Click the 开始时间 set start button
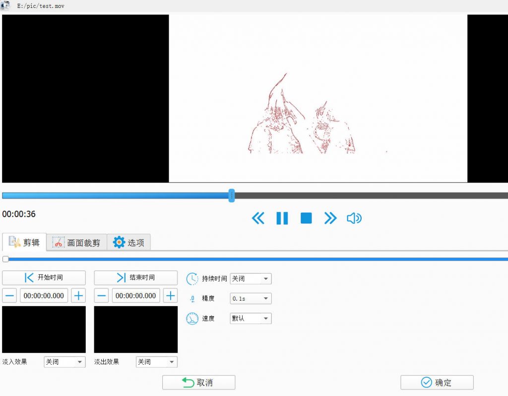This screenshot has height=396, width=508. tap(44, 277)
